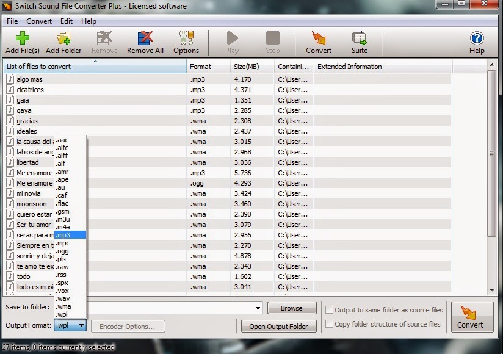Screen dimensions: 503x354
Task: Choose .amr in the format list
Action: coord(70,172)
